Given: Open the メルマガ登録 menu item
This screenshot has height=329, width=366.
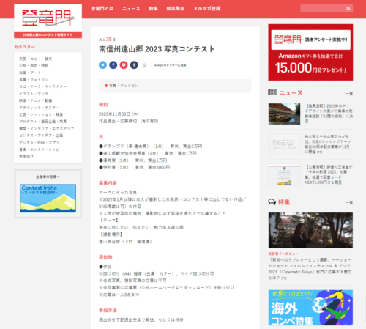Looking at the screenshot, I should tap(207, 9).
